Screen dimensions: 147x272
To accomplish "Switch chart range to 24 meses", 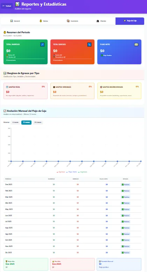I will click(38, 122).
